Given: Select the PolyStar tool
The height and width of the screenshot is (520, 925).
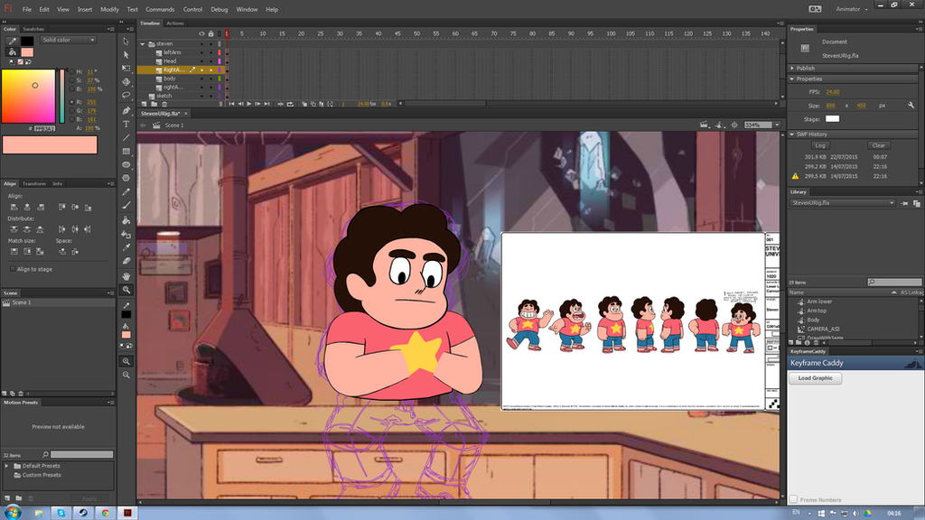Looking at the screenshot, I should point(126,178).
